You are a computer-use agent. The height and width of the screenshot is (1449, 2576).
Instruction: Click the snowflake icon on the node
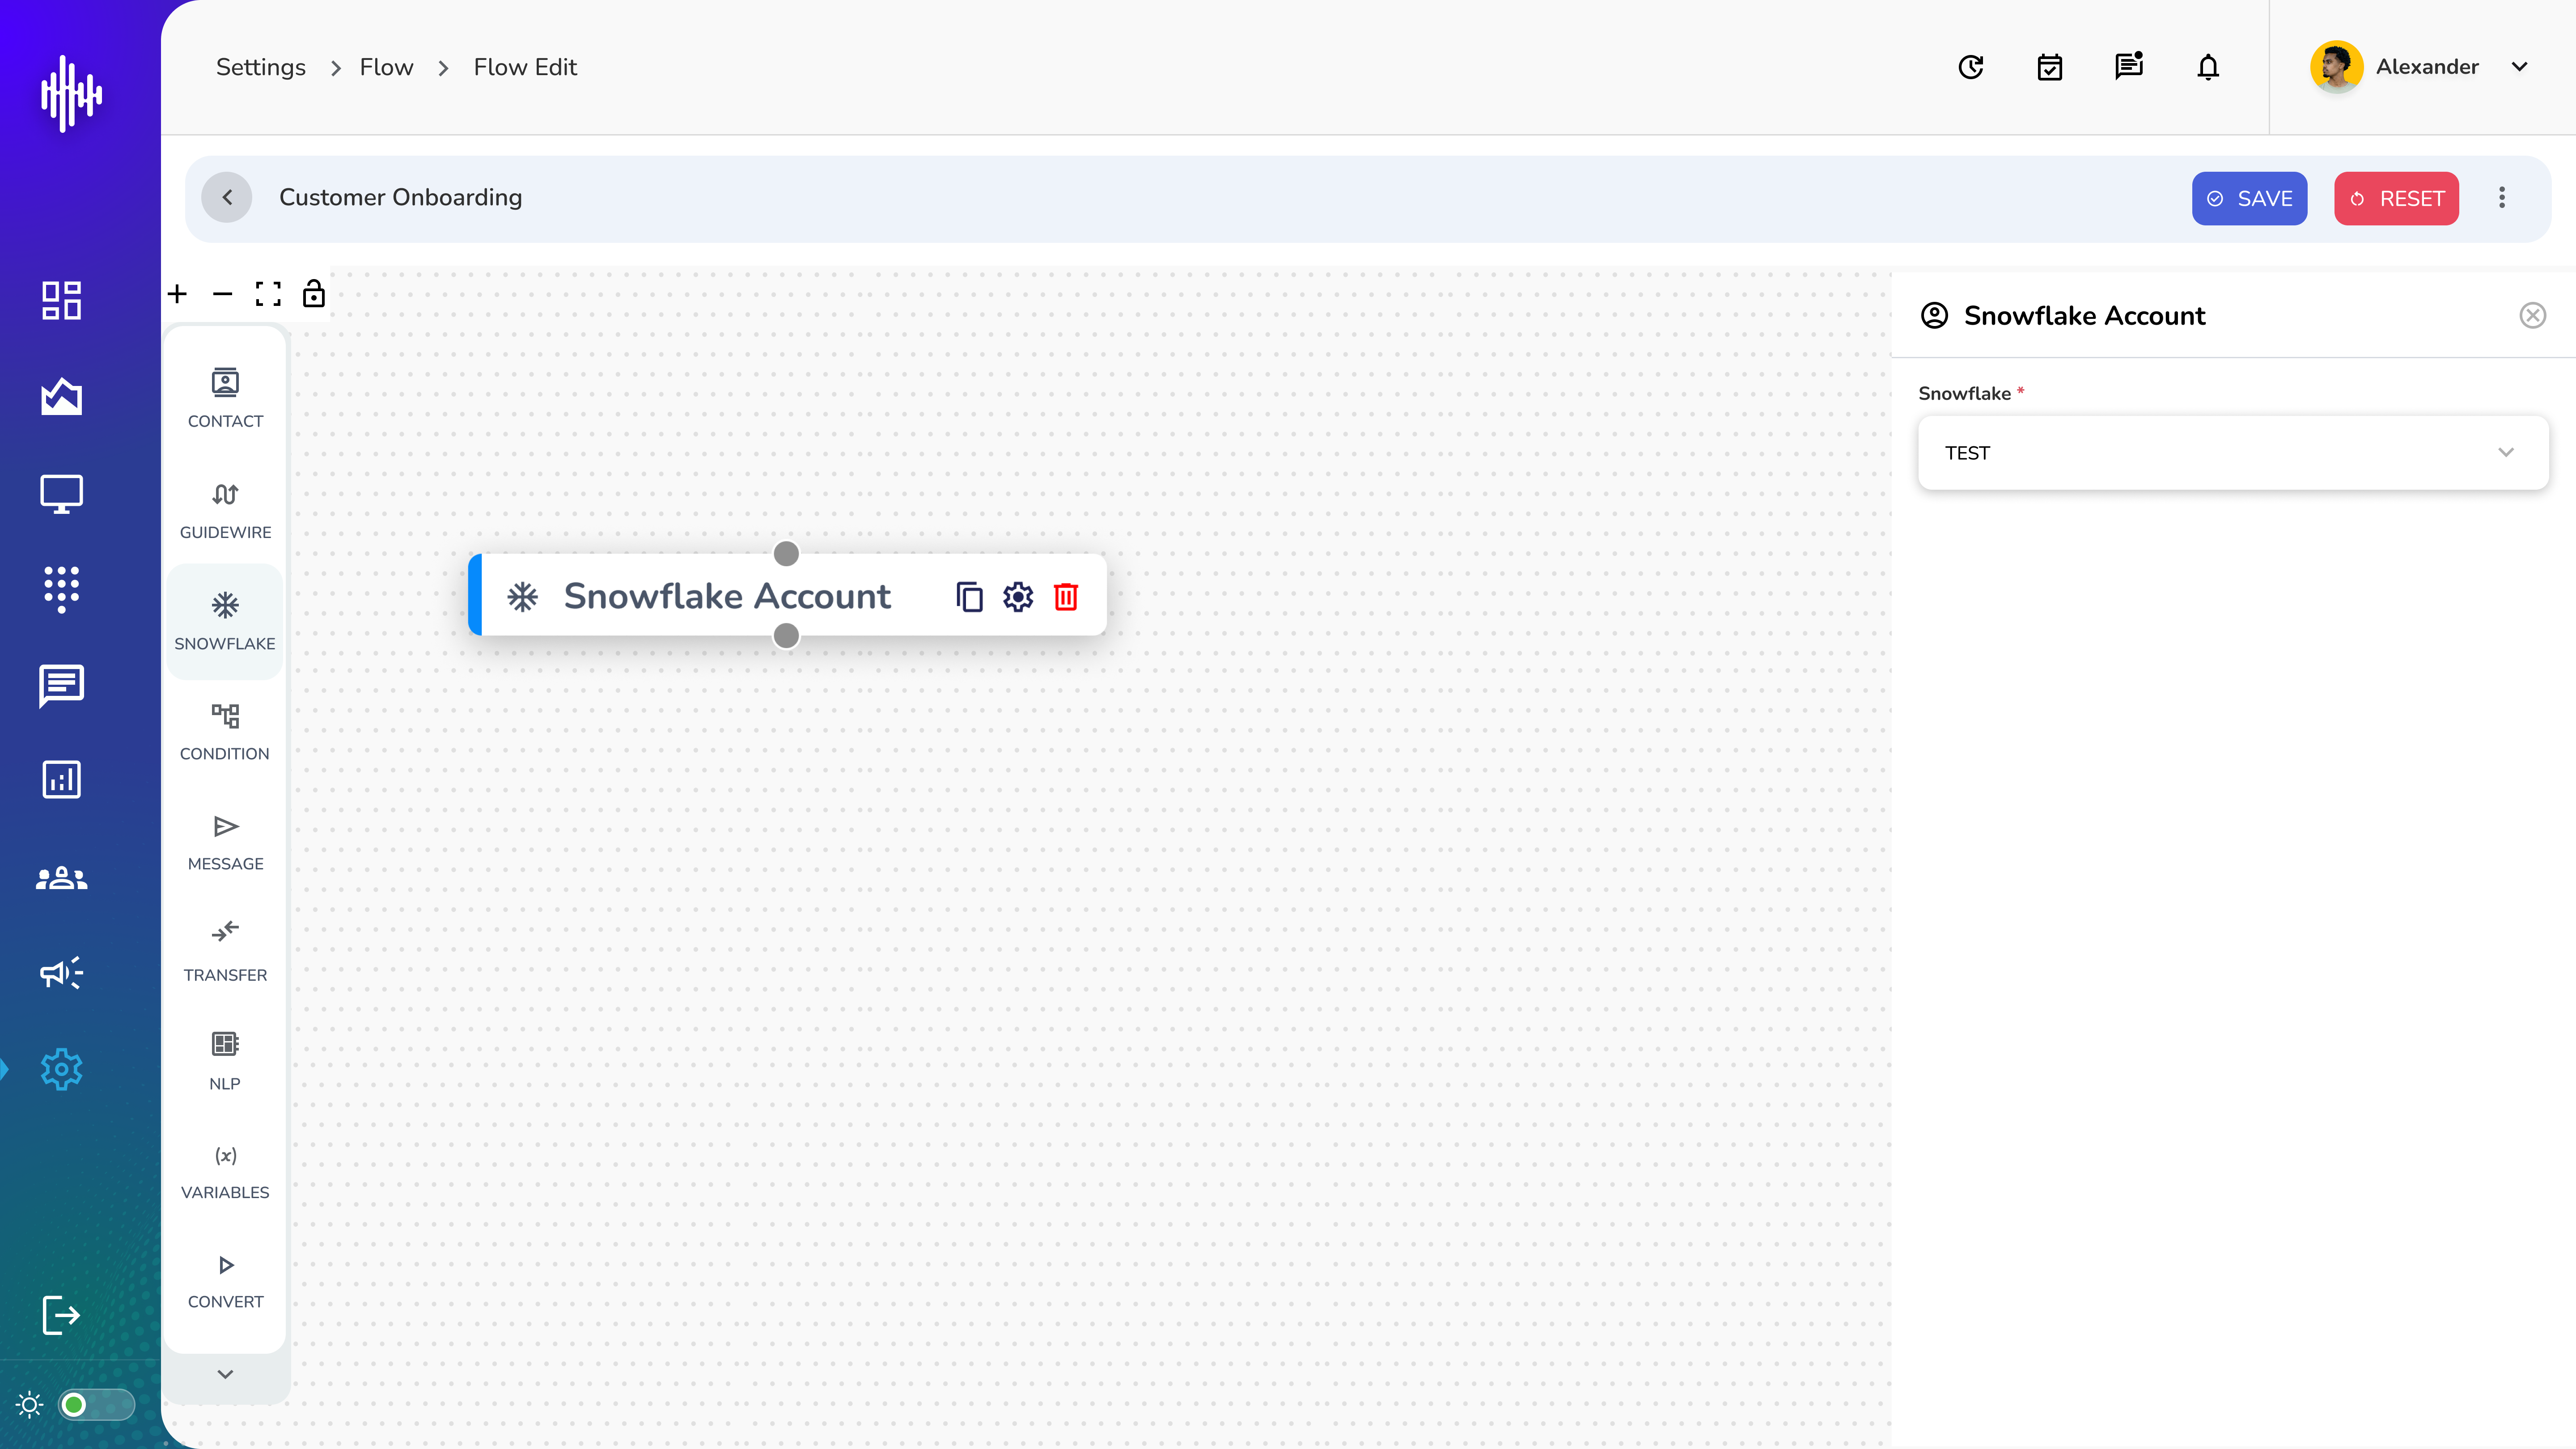(x=522, y=597)
